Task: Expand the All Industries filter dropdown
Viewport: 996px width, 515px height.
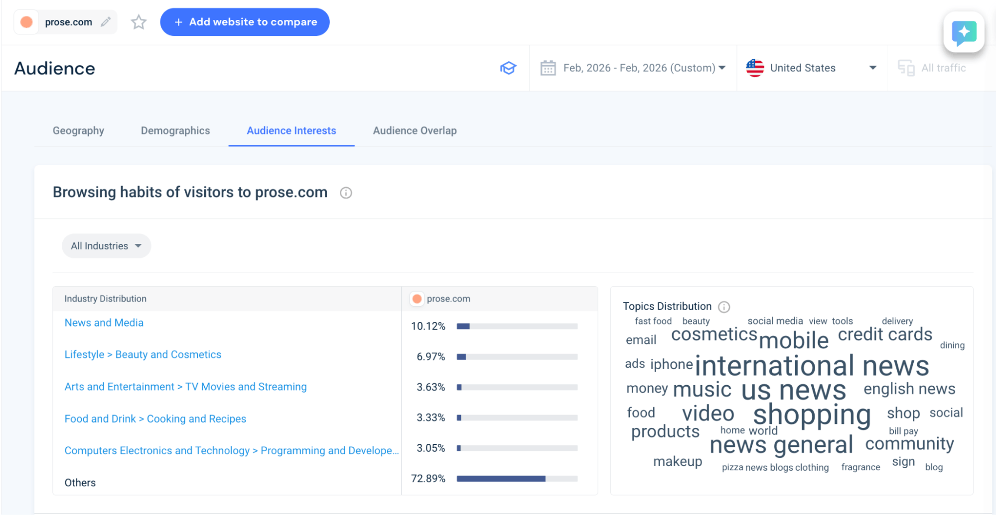Action: click(x=106, y=246)
